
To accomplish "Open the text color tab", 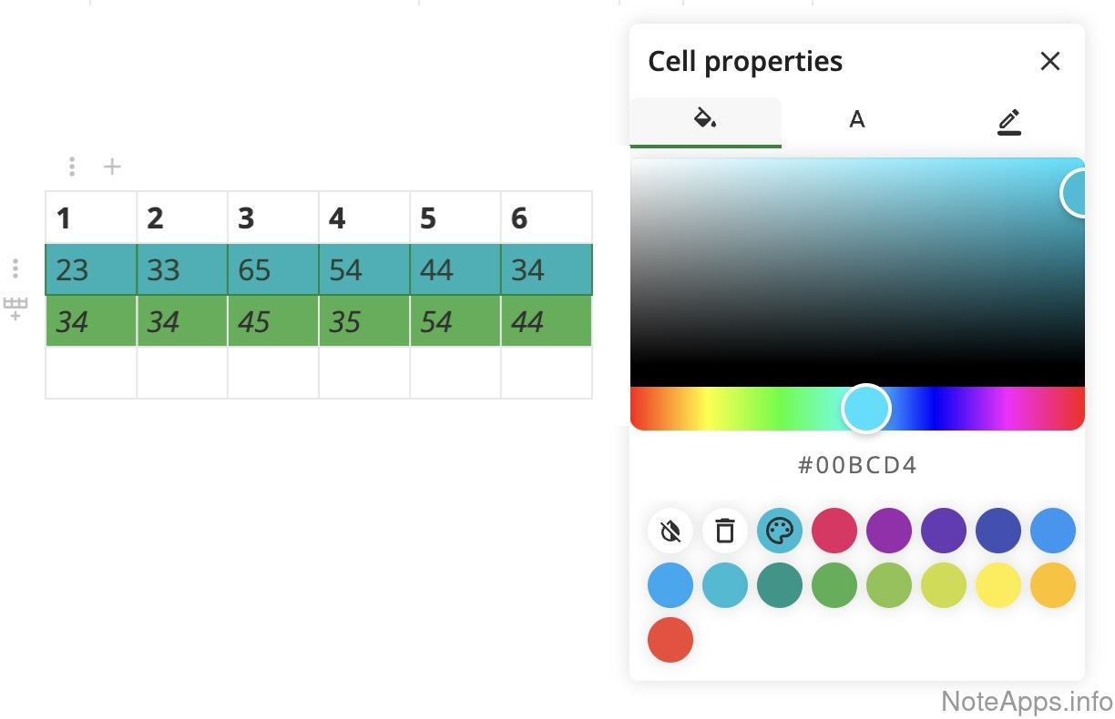I will [856, 119].
